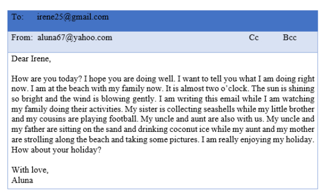Click the "With love," closing line
The width and height of the screenshot is (322, 193).
(x=30, y=170)
